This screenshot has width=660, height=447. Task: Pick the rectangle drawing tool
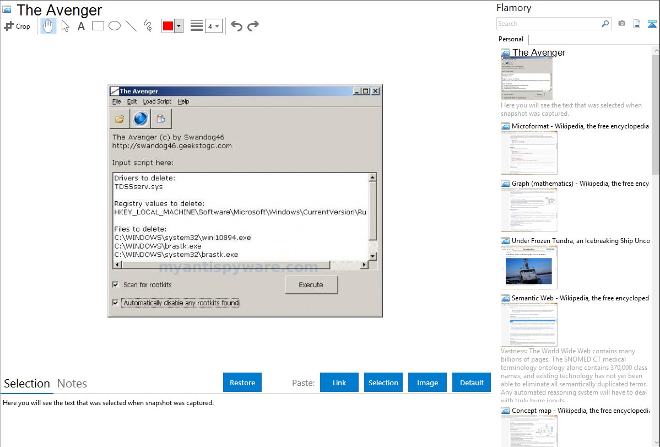[98, 26]
